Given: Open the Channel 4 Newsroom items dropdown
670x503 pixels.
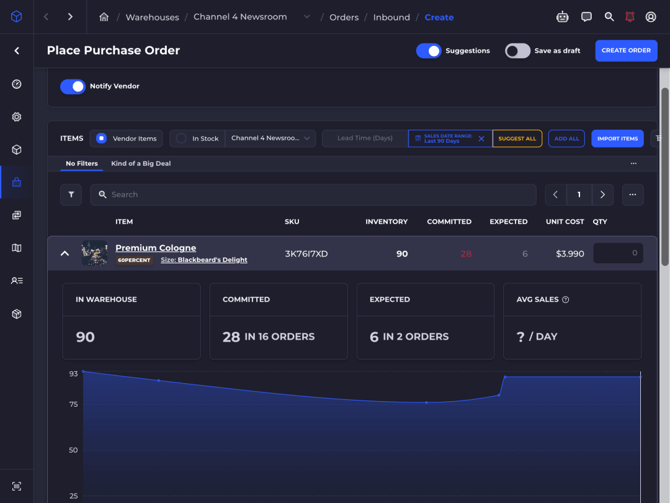Looking at the screenshot, I should 270,138.
